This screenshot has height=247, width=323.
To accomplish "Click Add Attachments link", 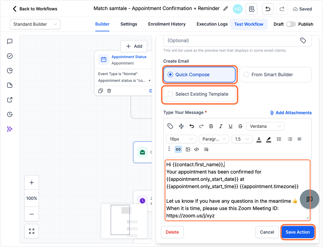I will click(x=294, y=113).
